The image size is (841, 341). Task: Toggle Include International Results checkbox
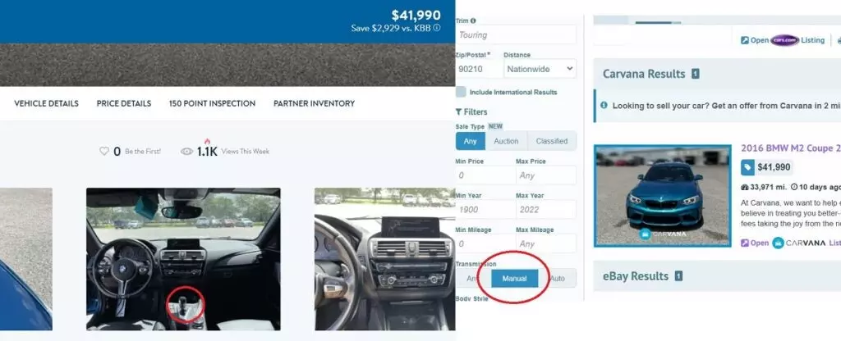(461, 92)
